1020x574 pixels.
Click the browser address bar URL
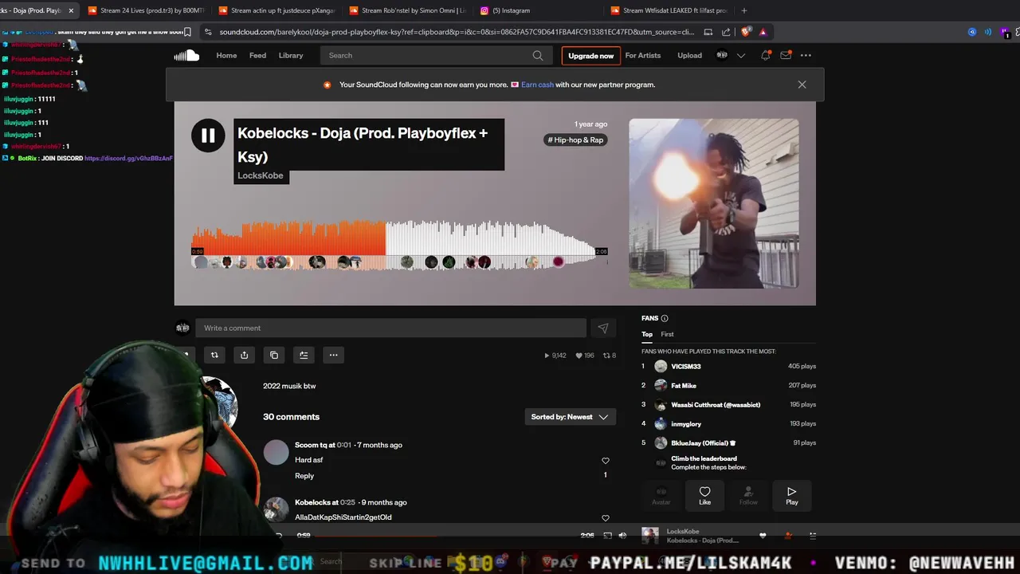coord(457,32)
